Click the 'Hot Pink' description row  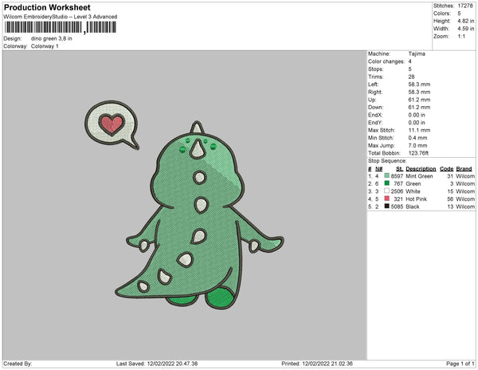click(x=417, y=199)
